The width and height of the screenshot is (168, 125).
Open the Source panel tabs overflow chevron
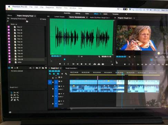click(x=115, y=18)
